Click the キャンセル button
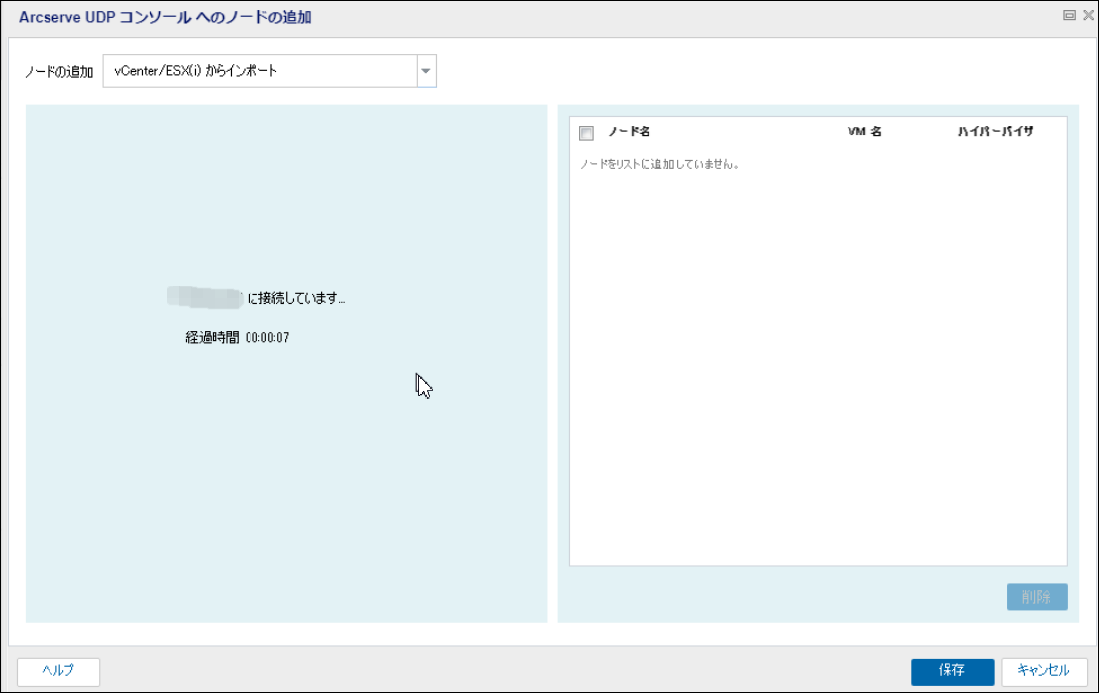This screenshot has width=1099, height=693. tap(1044, 671)
